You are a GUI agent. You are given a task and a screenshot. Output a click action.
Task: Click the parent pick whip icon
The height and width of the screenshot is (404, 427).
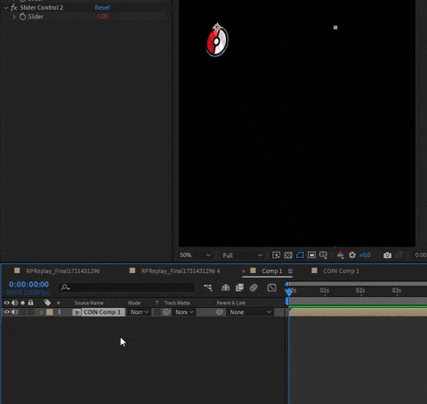click(x=220, y=312)
